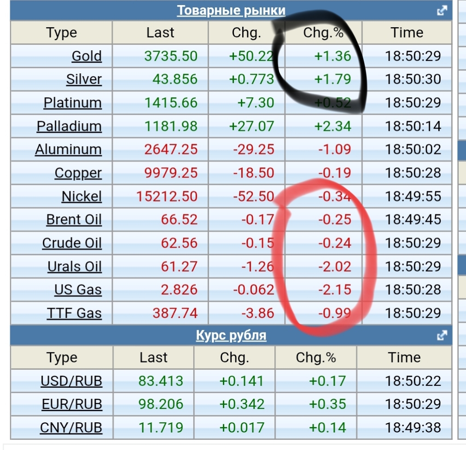The width and height of the screenshot is (466, 450).
Task: Open the USD/RUB currency pair link
Action: pyautogui.click(x=71, y=381)
